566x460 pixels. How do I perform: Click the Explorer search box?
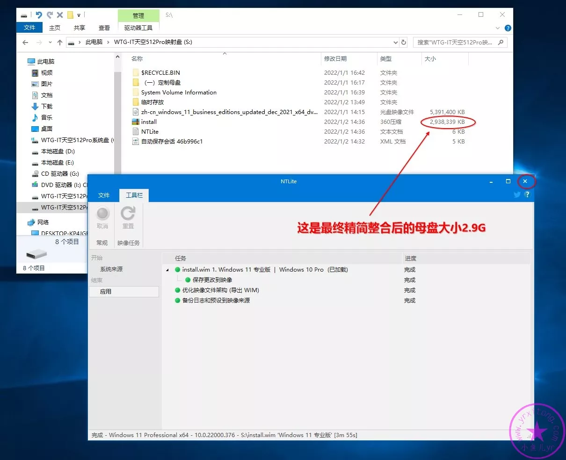[x=456, y=42]
